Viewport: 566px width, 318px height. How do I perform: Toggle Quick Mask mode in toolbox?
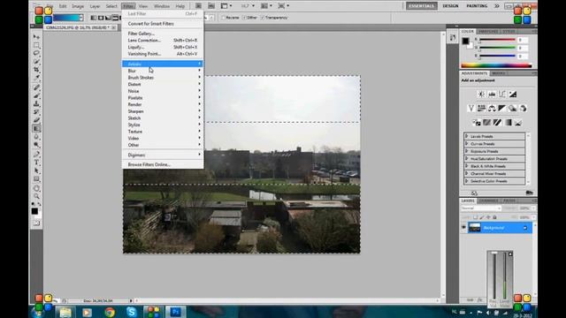point(36,223)
